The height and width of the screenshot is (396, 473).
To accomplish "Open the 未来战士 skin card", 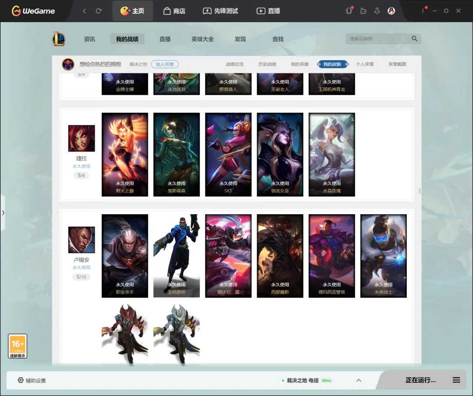I will click(383, 256).
